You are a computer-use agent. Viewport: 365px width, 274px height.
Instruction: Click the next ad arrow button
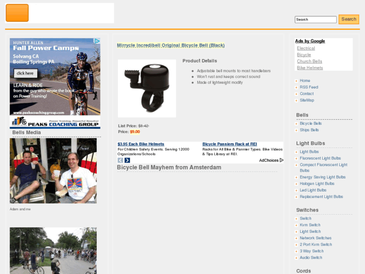pos(127,160)
